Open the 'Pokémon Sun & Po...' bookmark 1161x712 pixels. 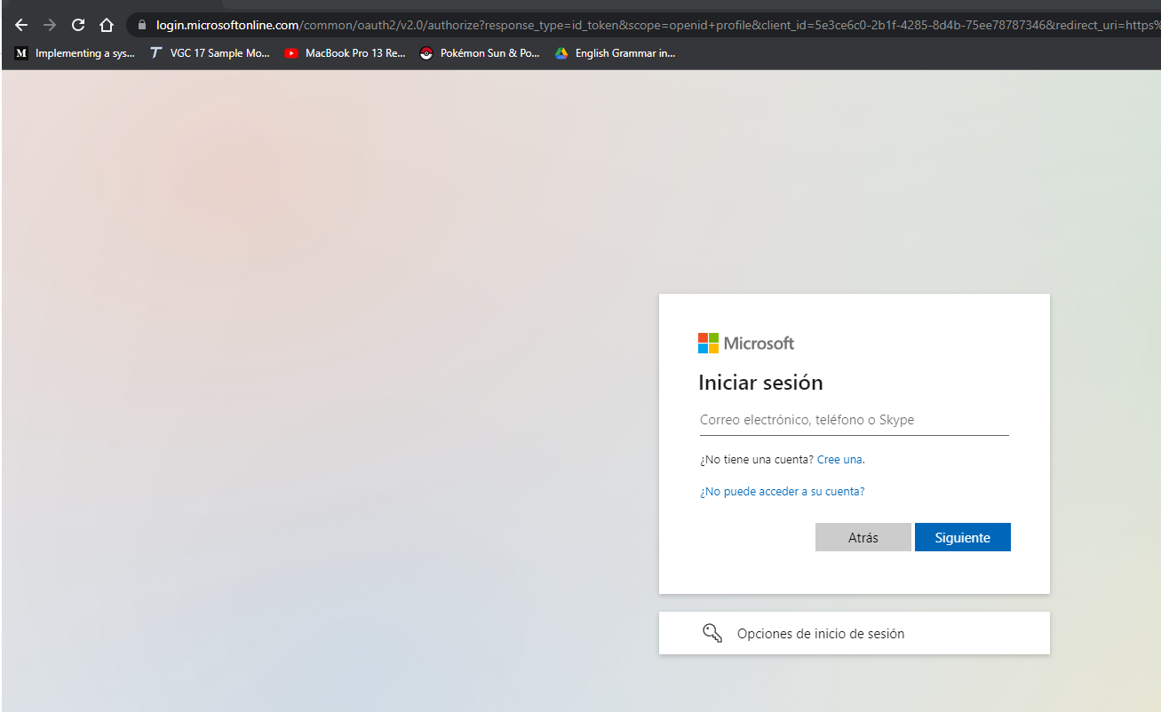(x=480, y=53)
